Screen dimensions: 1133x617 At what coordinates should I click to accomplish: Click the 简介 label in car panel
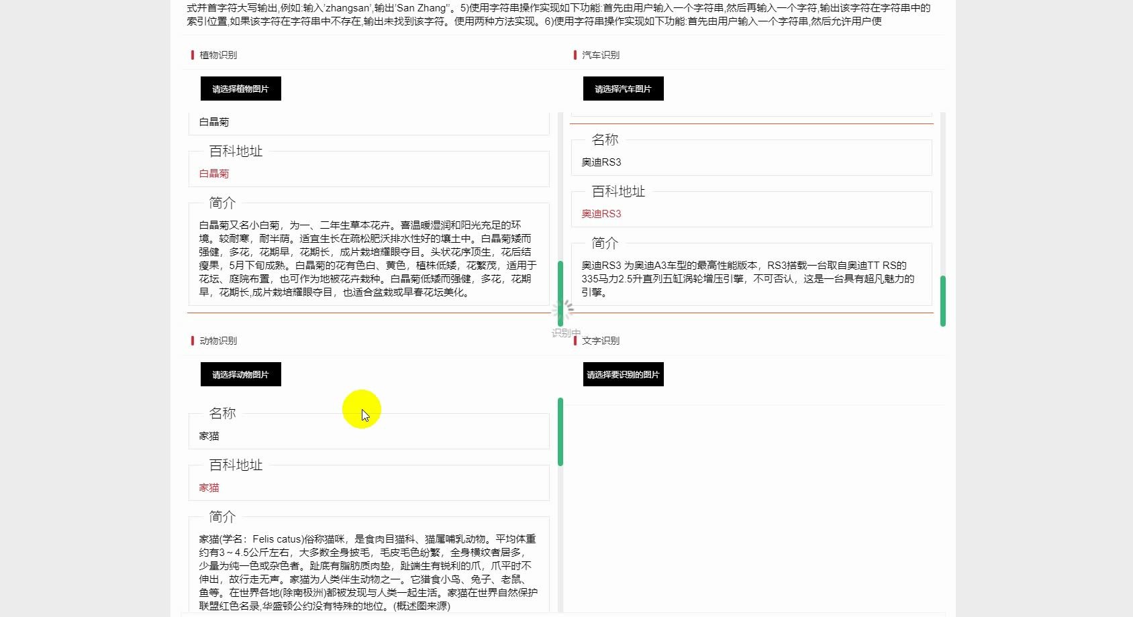click(x=605, y=243)
